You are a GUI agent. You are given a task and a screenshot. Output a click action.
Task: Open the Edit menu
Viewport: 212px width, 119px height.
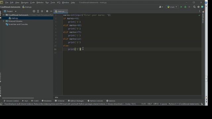tap(12, 3)
